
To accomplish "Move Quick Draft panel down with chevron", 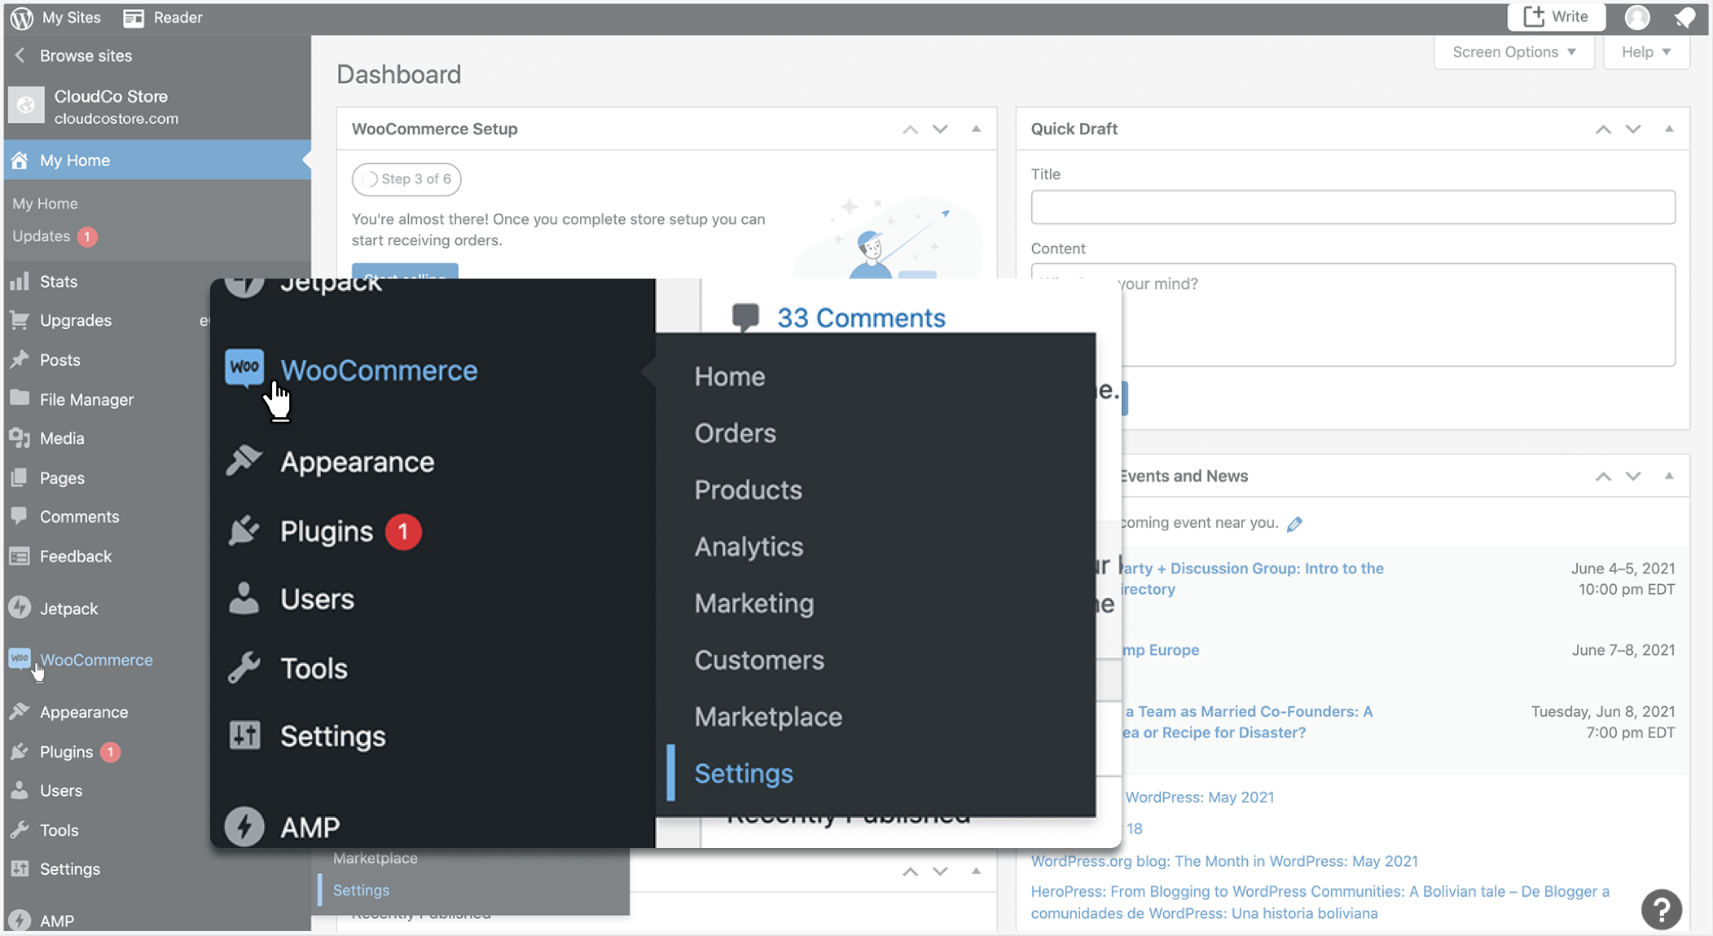I will [1633, 129].
